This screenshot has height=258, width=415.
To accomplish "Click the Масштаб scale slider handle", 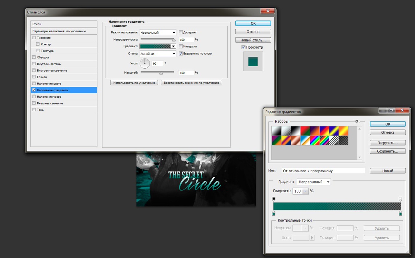I will (161, 73).
